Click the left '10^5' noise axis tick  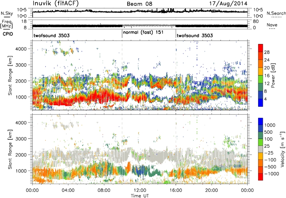tap(22, 10)
